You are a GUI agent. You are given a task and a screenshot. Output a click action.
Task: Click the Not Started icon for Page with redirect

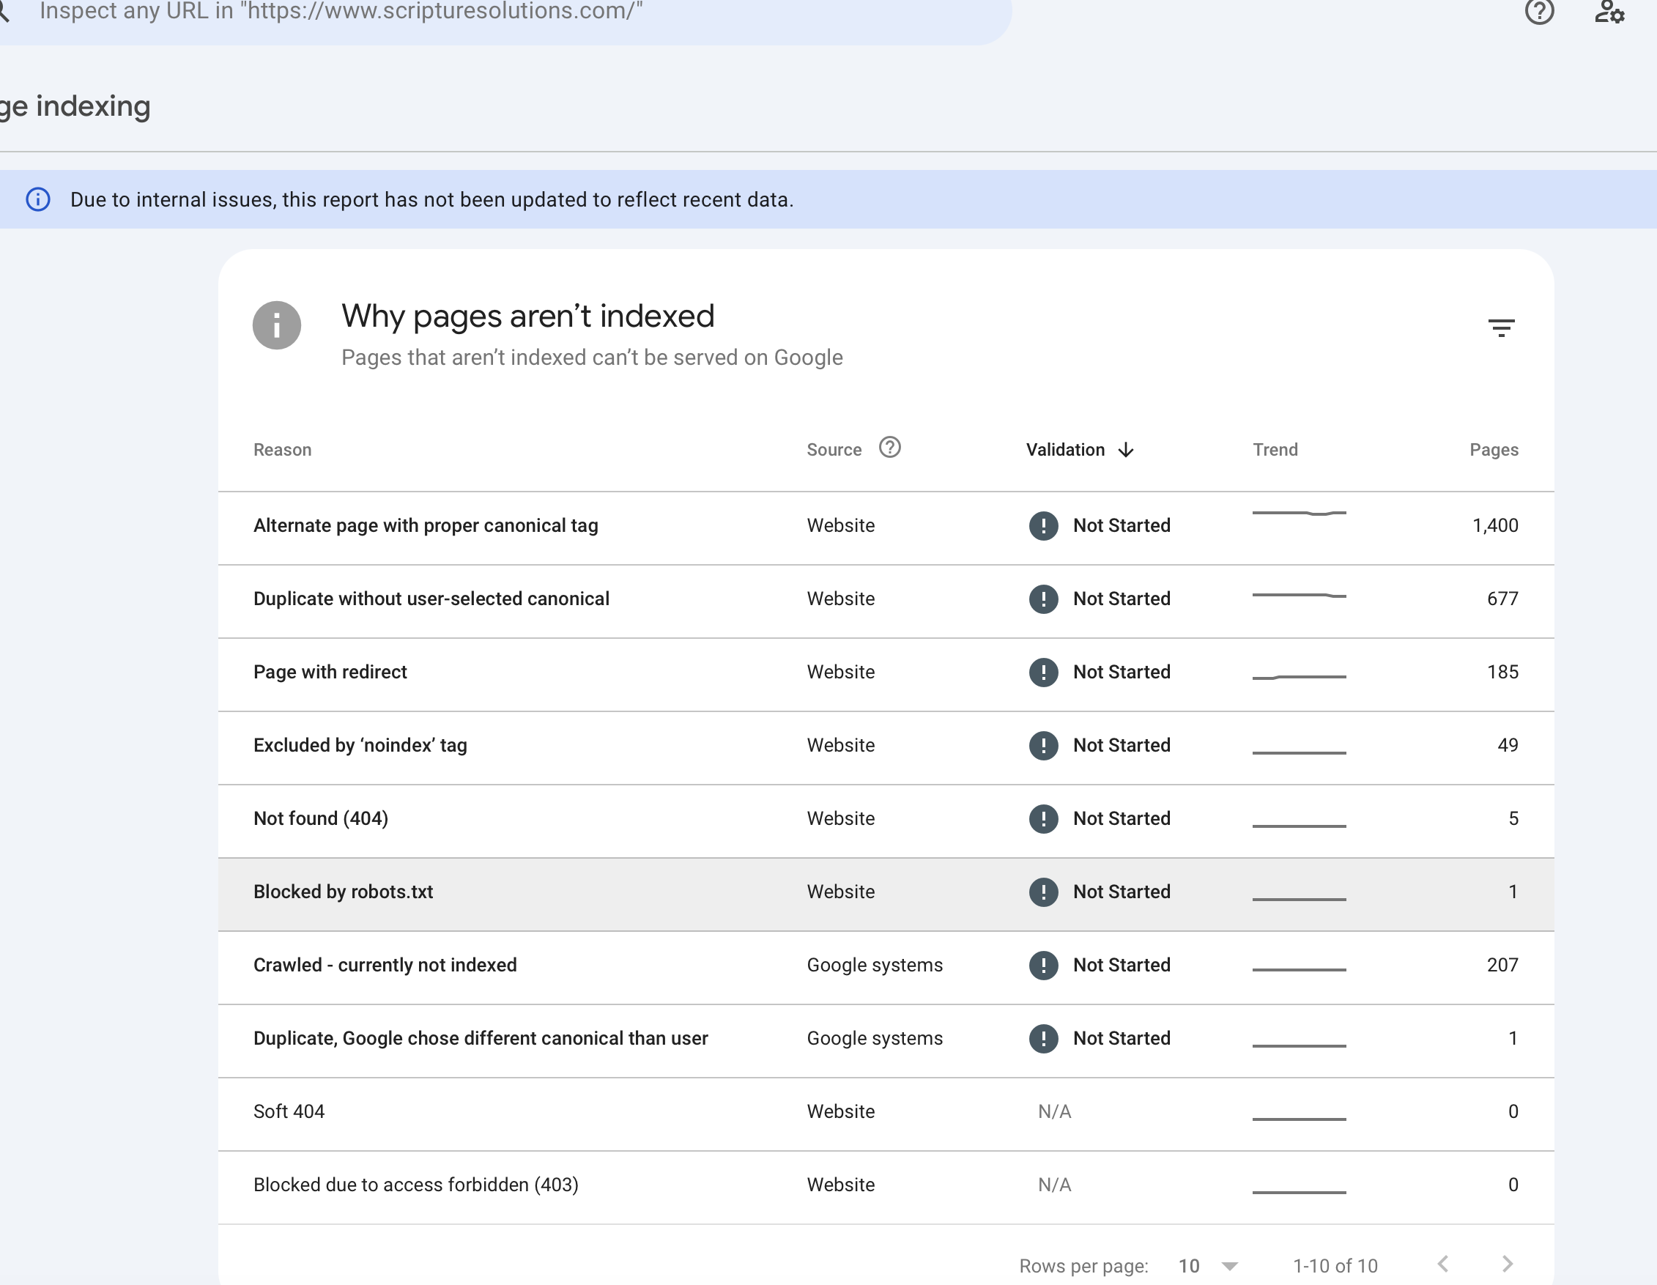[x=1043, y=672]
